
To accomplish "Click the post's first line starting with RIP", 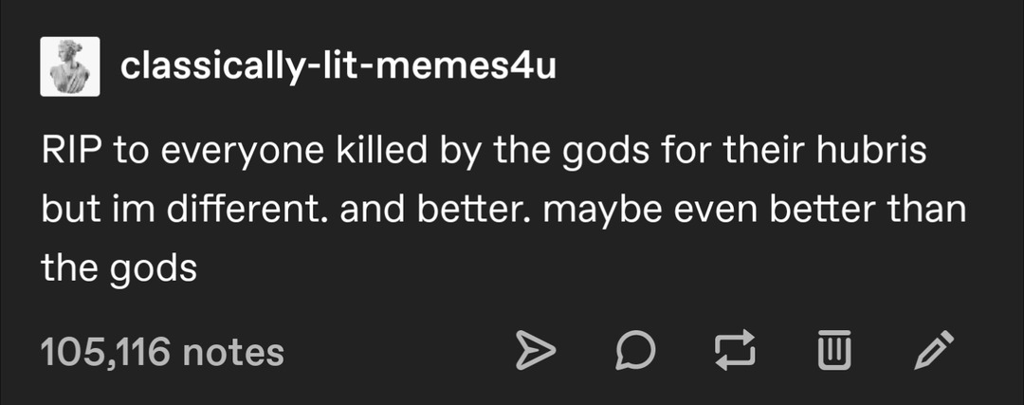I will 484,152.
